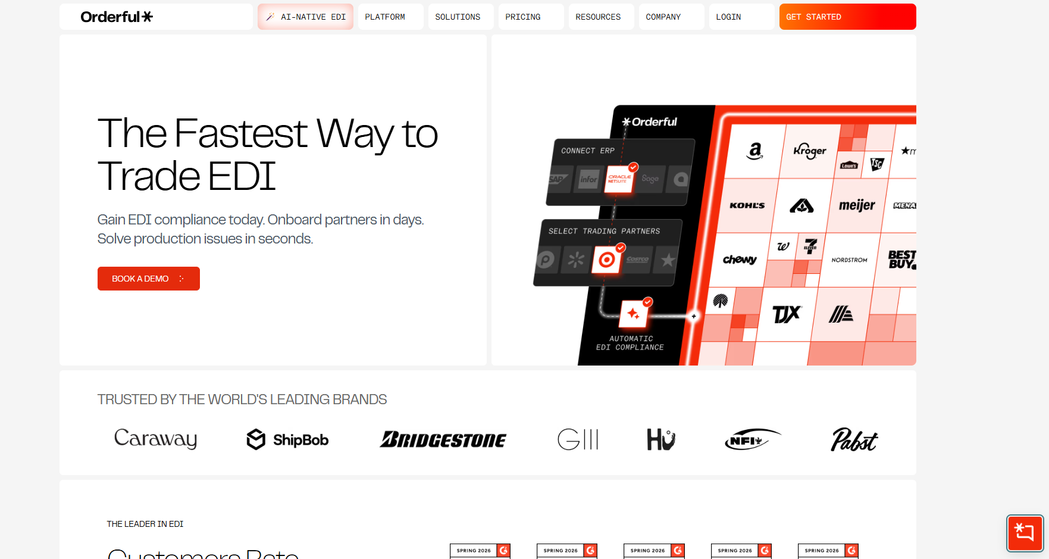
Task: Click the Caraway brand logo
Action: coord(155,439)
